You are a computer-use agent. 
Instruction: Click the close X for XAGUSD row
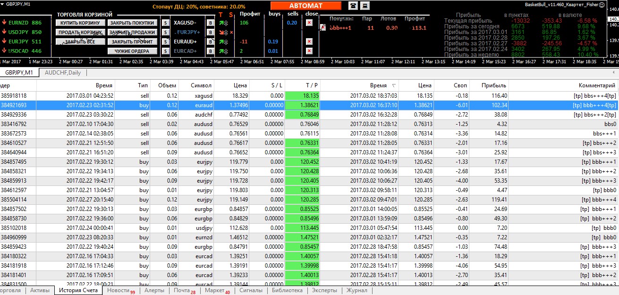click(309, 23)
